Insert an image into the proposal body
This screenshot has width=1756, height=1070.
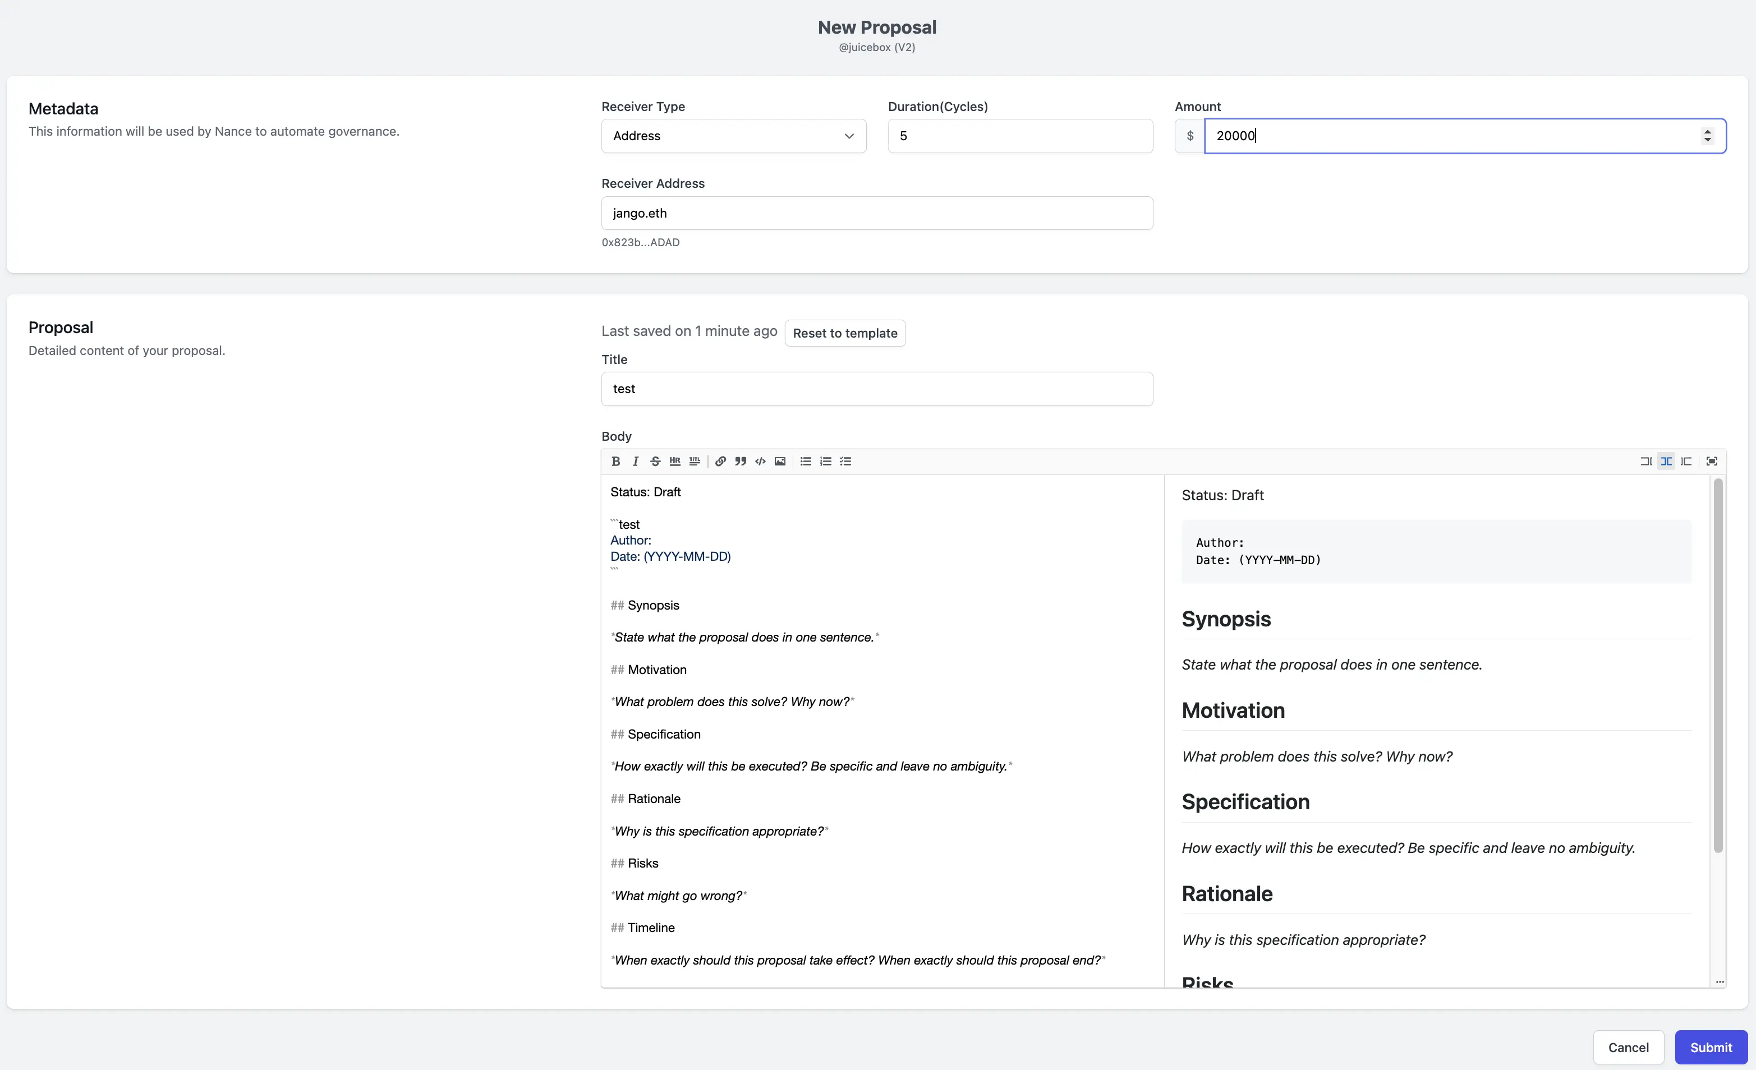[x=780, y=462]
